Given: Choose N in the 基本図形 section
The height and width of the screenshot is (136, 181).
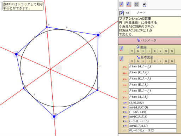Looking at the screenshot, I should pyautogui.click(x=172, y=61).
